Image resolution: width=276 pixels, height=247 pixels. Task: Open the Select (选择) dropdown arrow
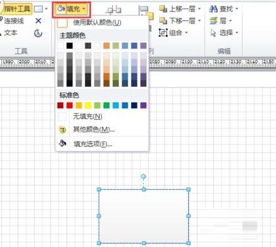(x=237, y=33)
